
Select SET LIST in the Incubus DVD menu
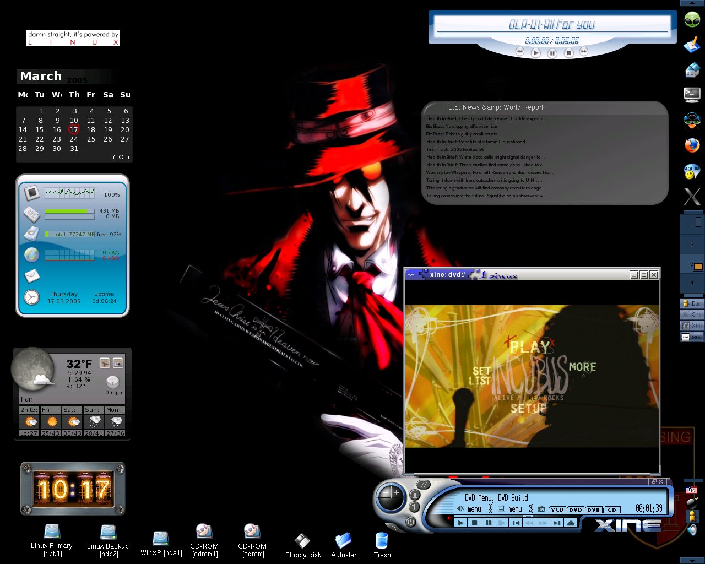pos(480,376)
